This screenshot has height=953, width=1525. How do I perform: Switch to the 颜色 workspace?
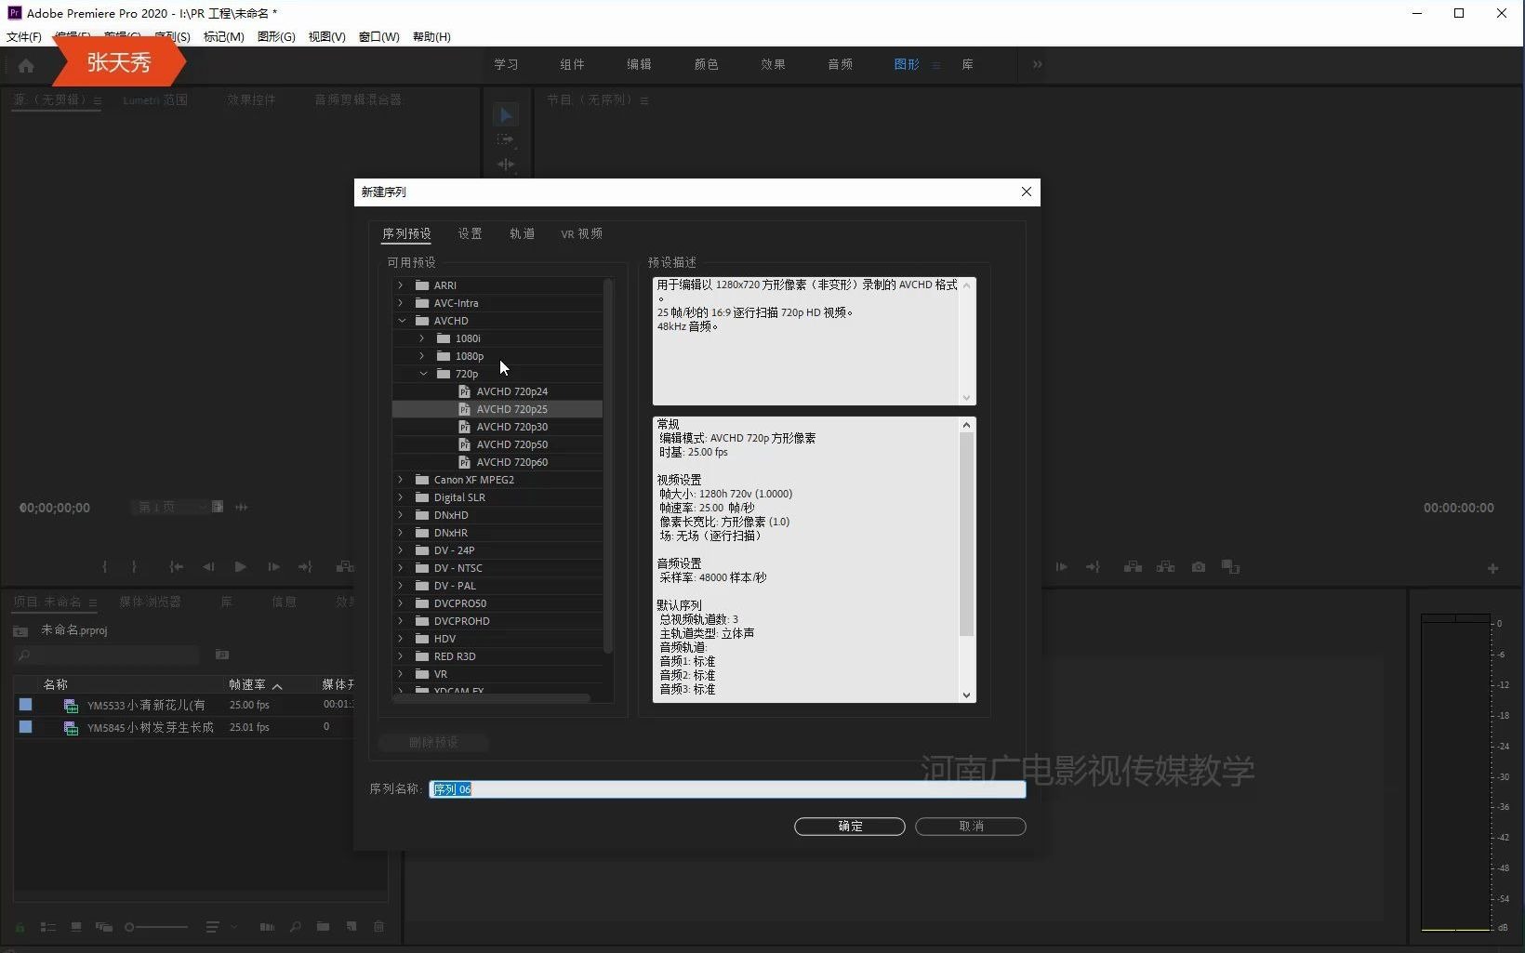point(706,64)
